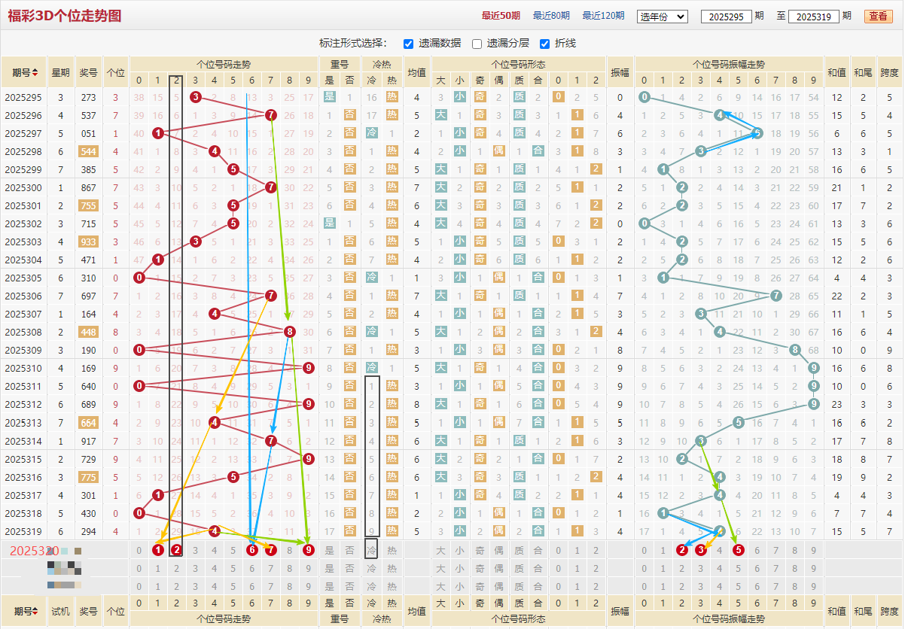Click the 试机 header in the footer

(60, 612)
